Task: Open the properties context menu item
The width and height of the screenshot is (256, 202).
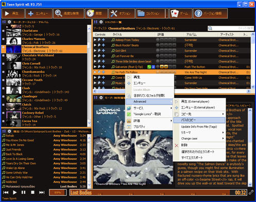Action: pyautogui.click(x=149, y=127)
